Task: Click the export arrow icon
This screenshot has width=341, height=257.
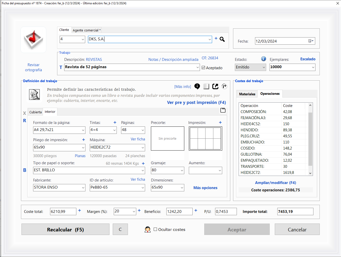Action: (215, 86)
